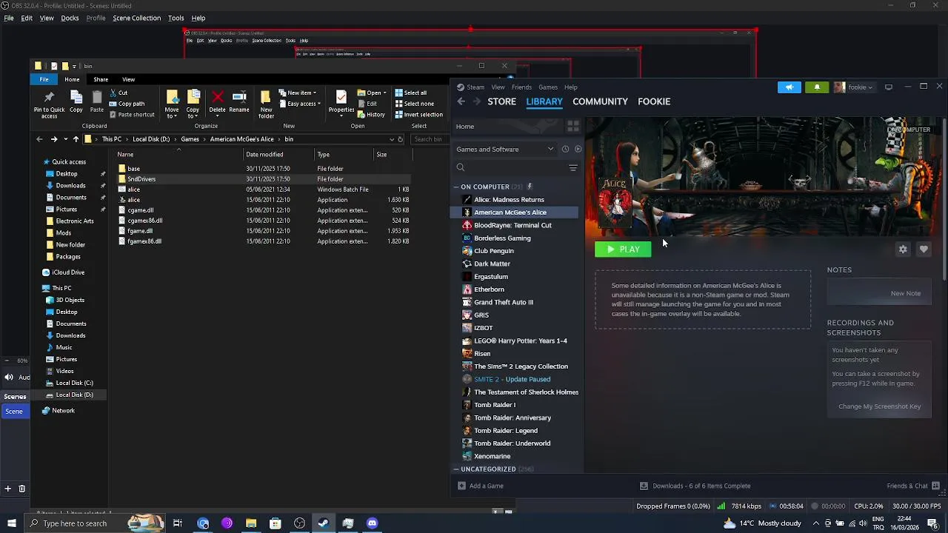Open the View tab in Explorer
Viewport: 948px width, 533px height.
[x=128, y=80]
